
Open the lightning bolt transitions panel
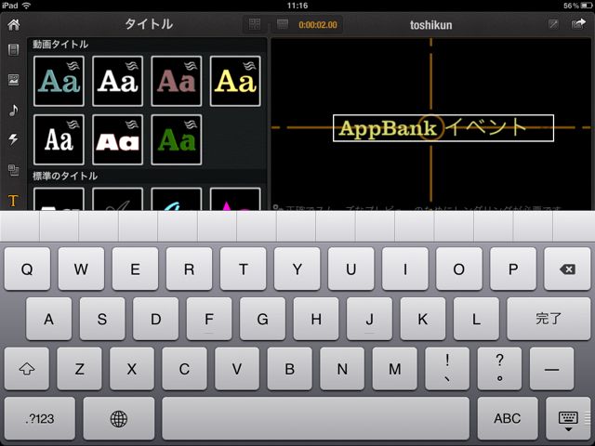13,139
